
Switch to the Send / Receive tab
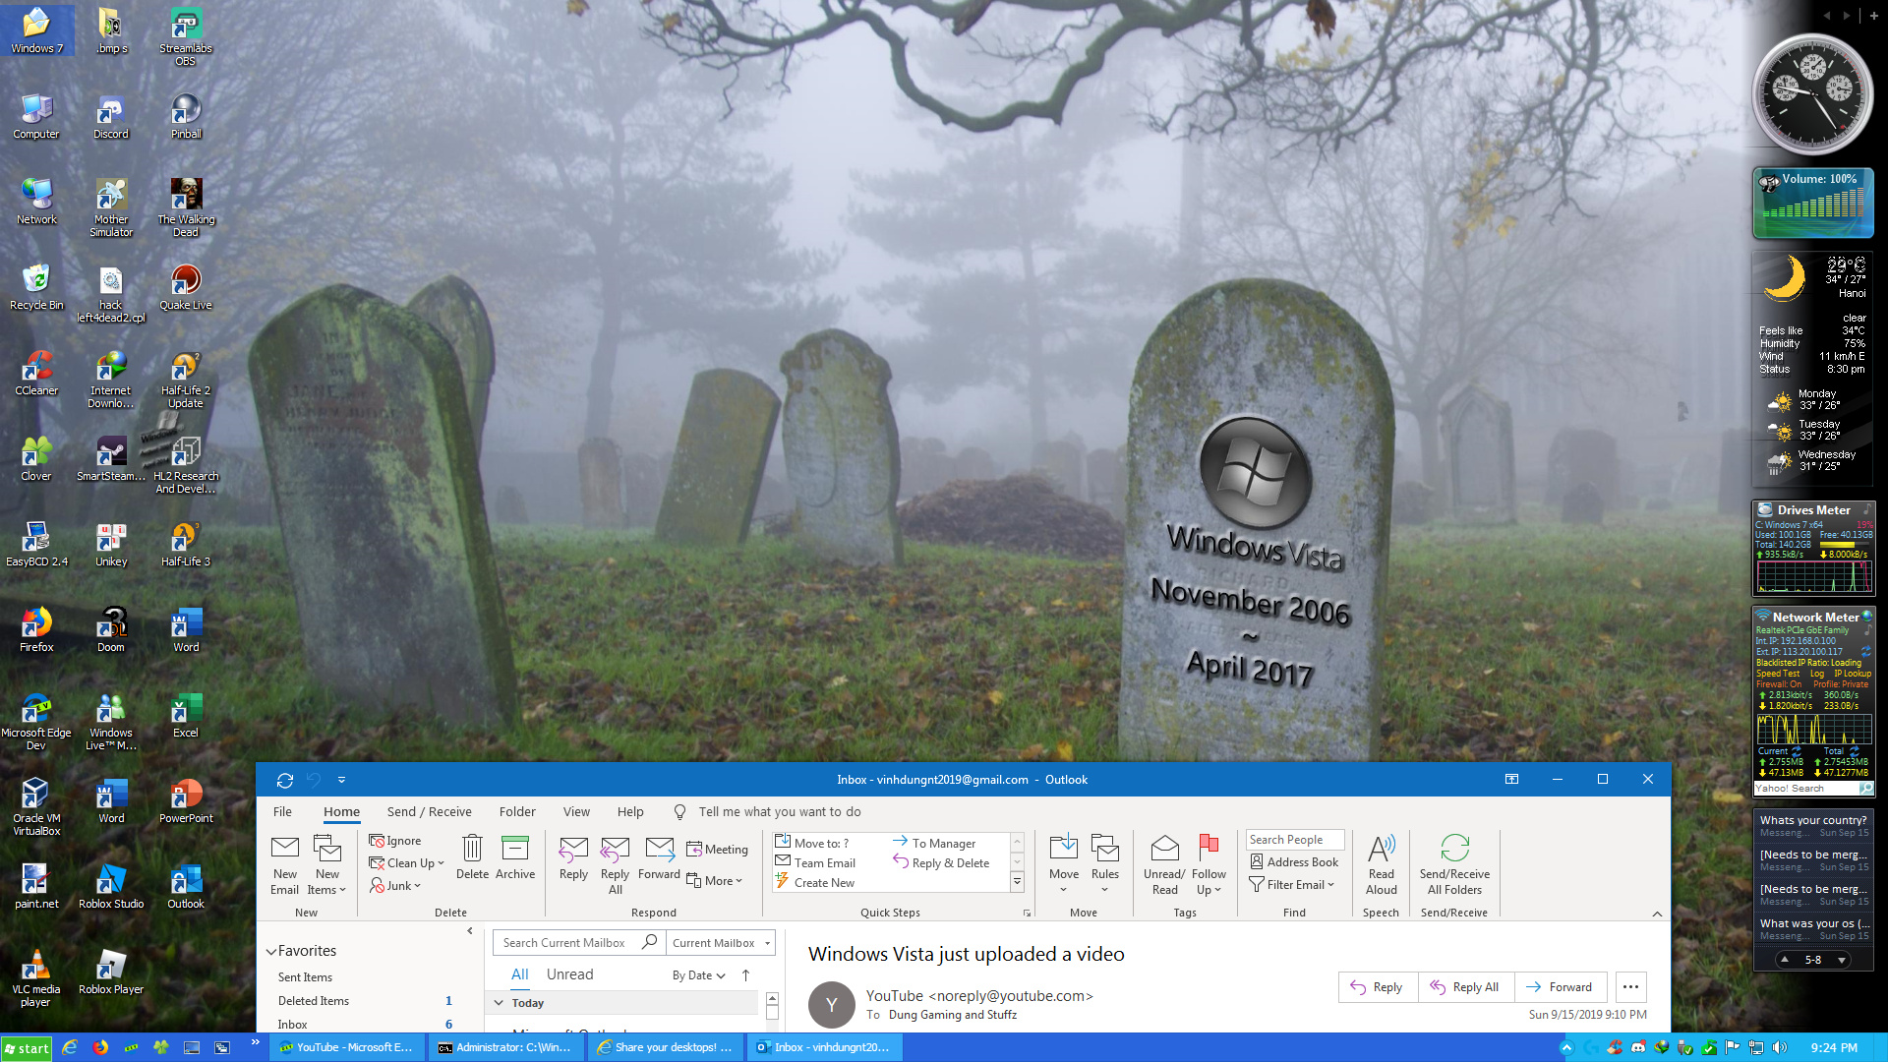429,811
